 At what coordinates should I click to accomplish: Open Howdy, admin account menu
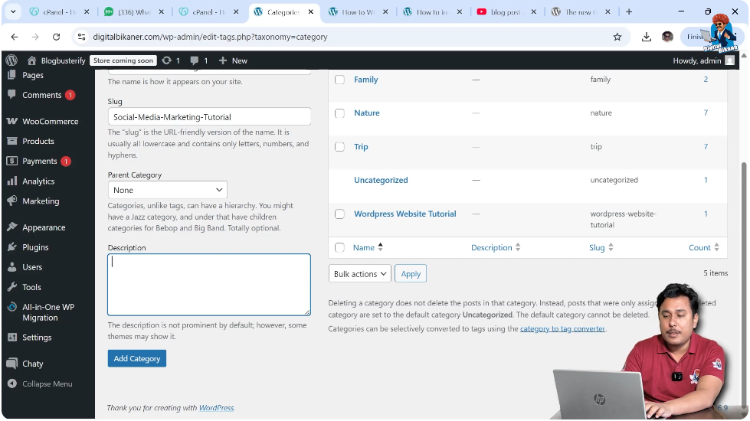click(x=703, y=60)
